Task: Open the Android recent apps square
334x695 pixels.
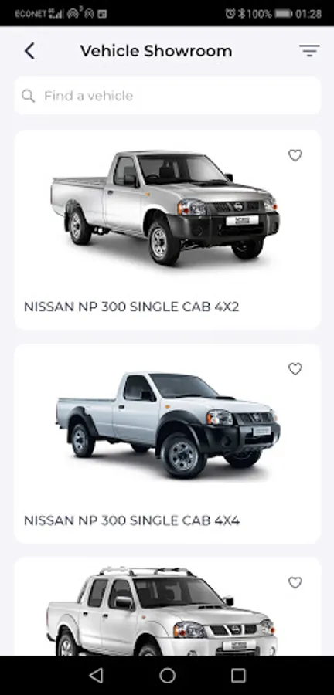Action: (x=238, y=676)
